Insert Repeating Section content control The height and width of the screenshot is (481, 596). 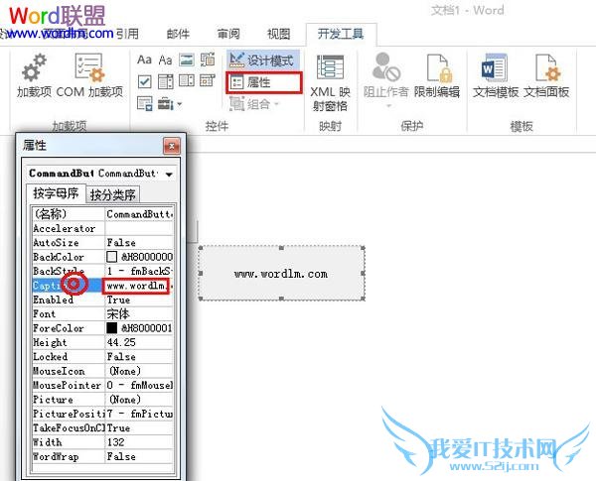(x=145, y=103)
